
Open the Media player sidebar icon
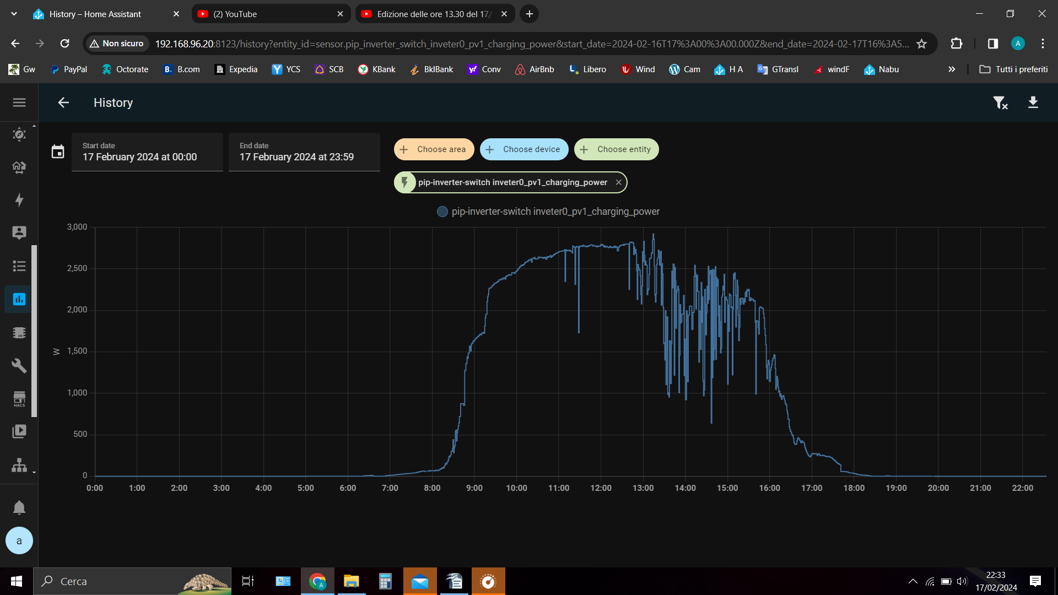[x=19, y=431]
